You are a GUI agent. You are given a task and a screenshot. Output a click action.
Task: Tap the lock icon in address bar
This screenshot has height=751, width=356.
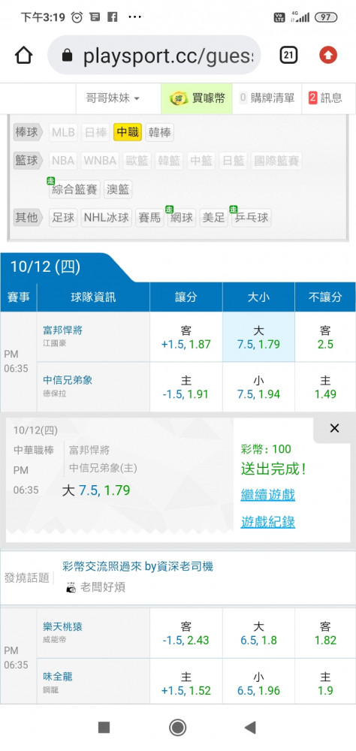pos(67,56)
